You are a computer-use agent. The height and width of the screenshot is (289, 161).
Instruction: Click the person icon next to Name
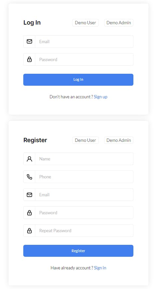pyautogui.click(x=29, y=159)
